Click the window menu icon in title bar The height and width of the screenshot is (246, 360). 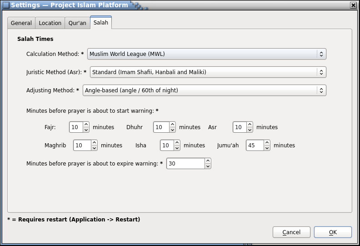[x=6, y=5]
